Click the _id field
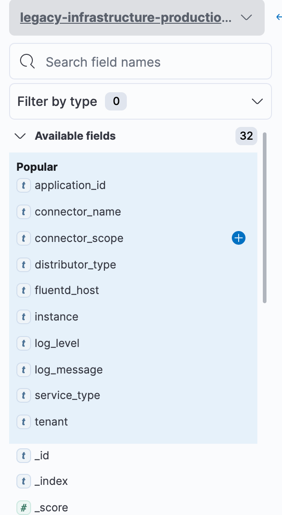The image size is (282, 515). 42,456
